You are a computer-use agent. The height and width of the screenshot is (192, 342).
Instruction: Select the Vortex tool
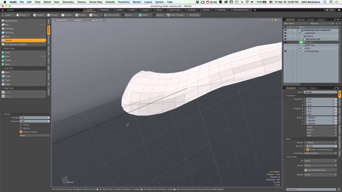pyautogui.click(x=24, y=60)
